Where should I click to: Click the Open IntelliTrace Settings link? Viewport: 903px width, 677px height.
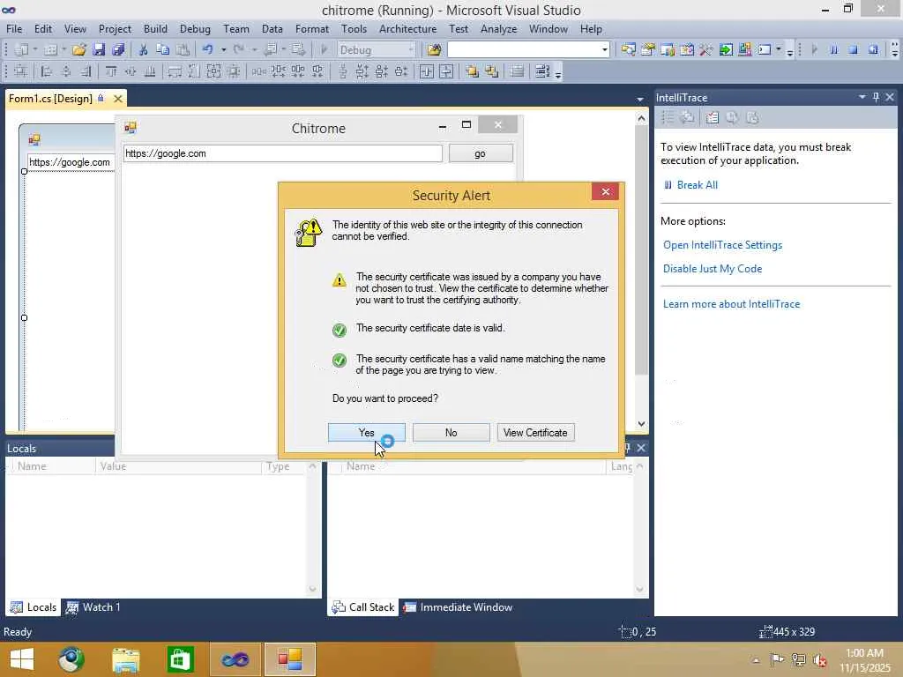tap(722, 245)
